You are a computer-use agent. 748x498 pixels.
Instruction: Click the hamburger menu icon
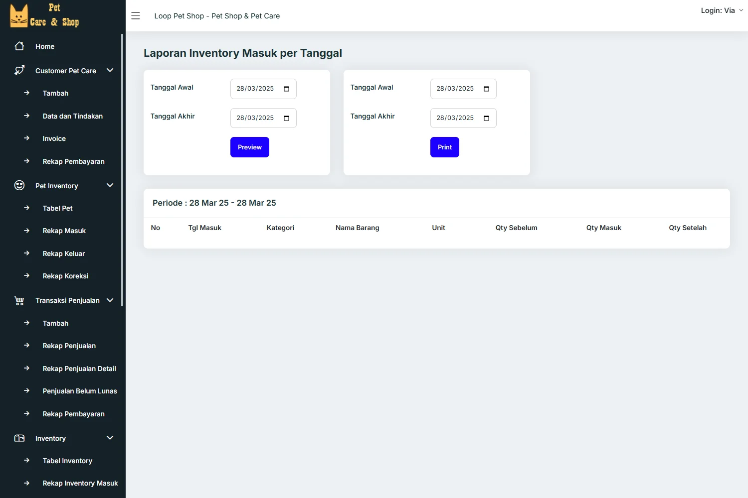[x=136, y=16]
